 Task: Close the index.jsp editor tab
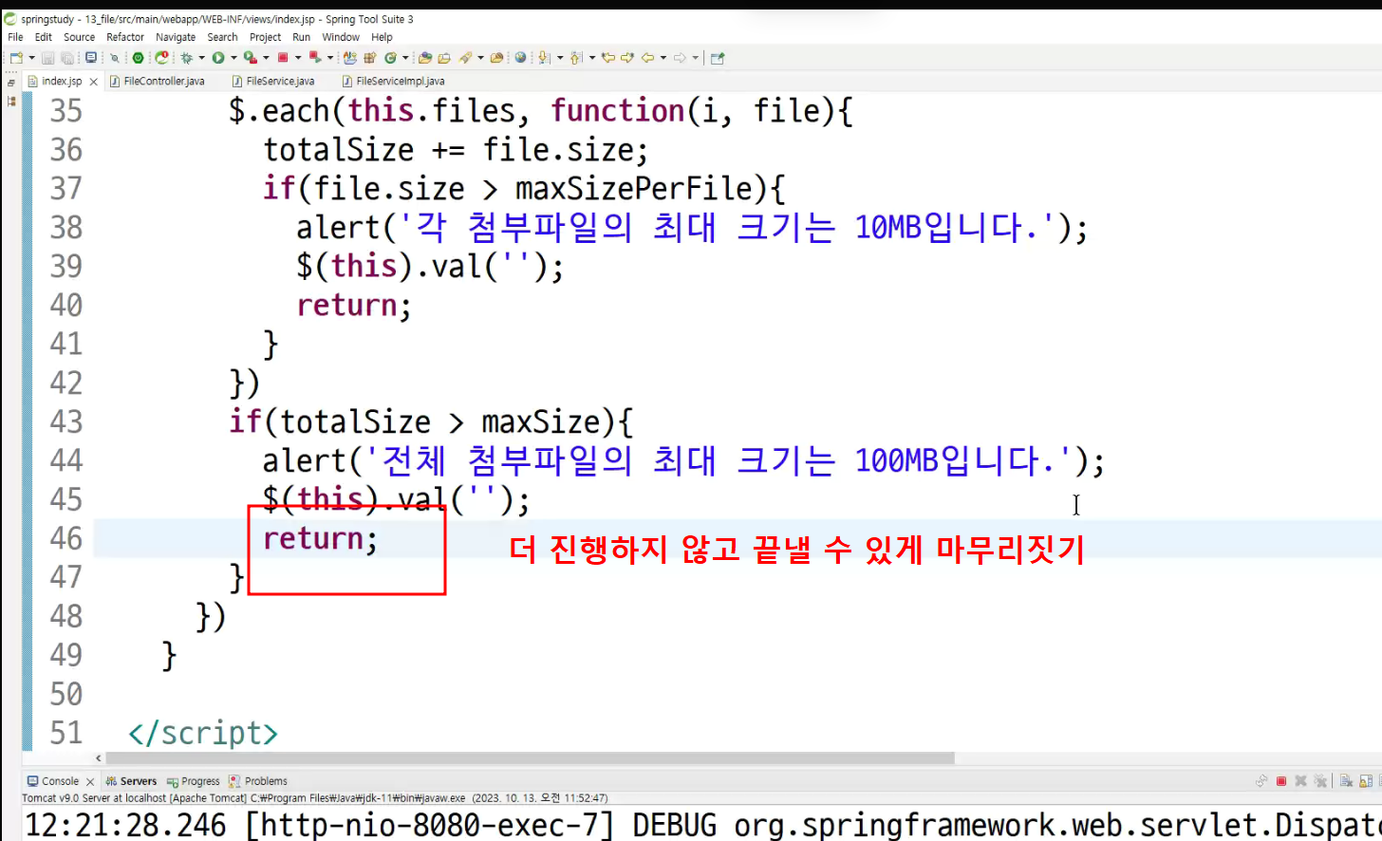(93, 82)
